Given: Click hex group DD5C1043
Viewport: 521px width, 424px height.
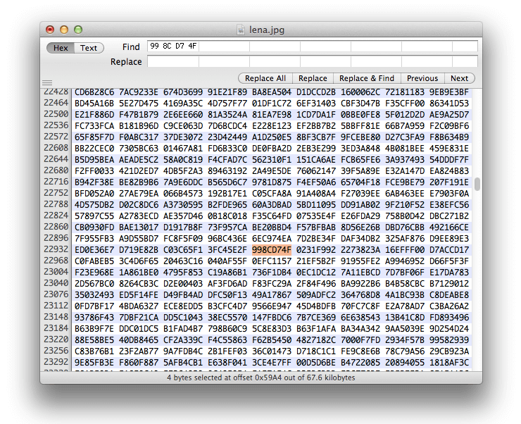Looking at the screenshot, I should point(183,318).
